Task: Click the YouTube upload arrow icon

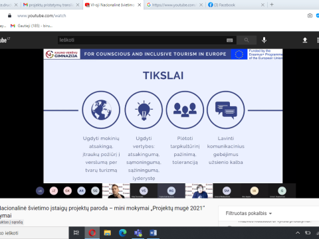Action: (305, 40)
